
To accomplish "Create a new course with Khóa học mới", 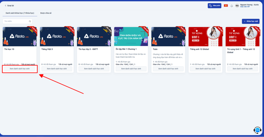I will 251,21.
